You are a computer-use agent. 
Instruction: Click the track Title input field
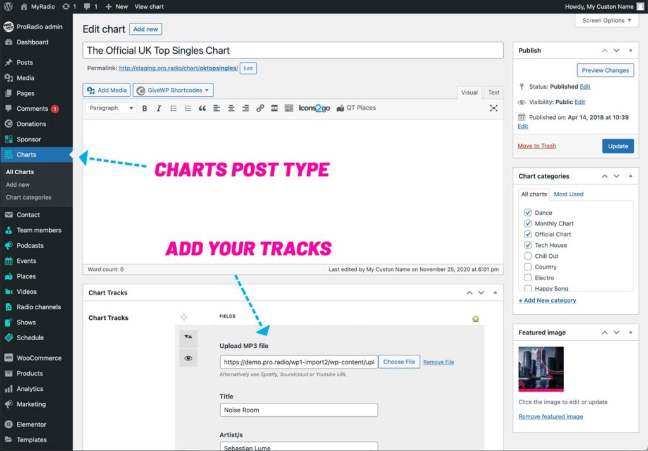[x=299, y=410]
